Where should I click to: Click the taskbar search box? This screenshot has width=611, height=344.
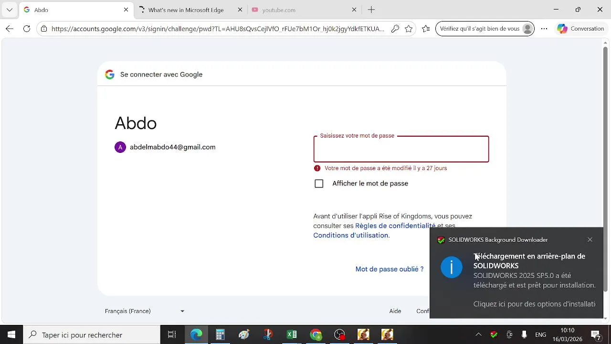tap(92, 335)
